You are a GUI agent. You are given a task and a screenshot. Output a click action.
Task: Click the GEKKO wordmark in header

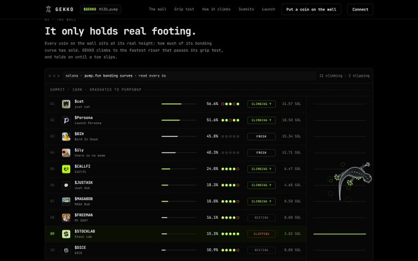(x=65, y=9)
